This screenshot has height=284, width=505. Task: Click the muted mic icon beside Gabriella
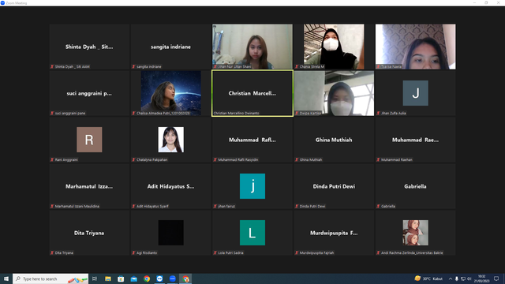click(378, 206)
